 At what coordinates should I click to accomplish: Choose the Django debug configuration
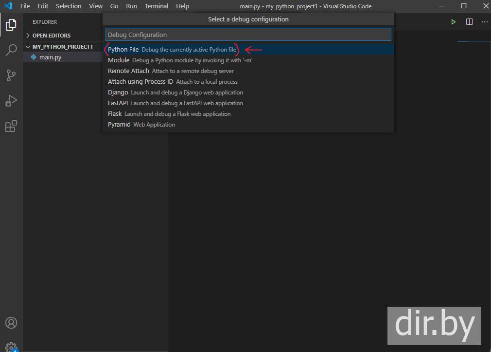pyautogui.click(x=118, y=93)
